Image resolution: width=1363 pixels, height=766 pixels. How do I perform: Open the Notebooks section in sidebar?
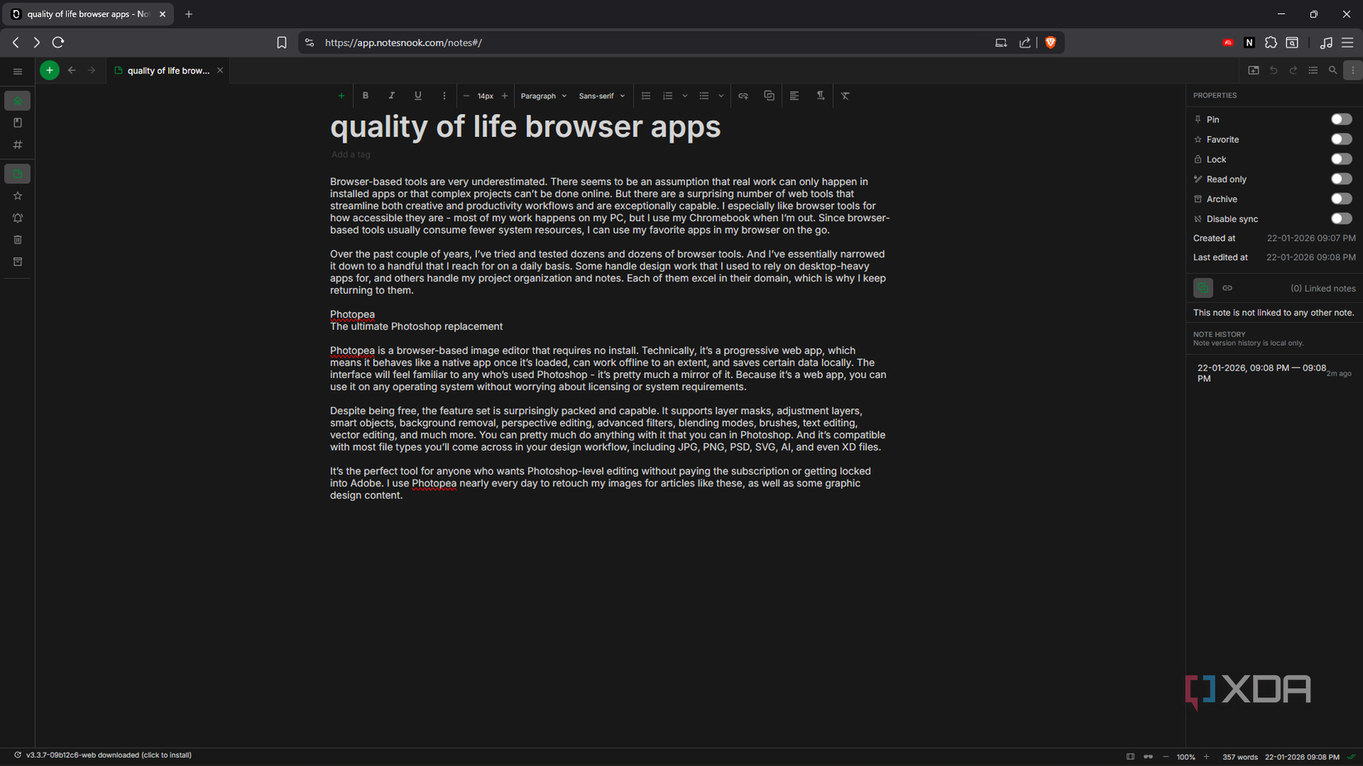pyautogui.click(x=17, y=123)
